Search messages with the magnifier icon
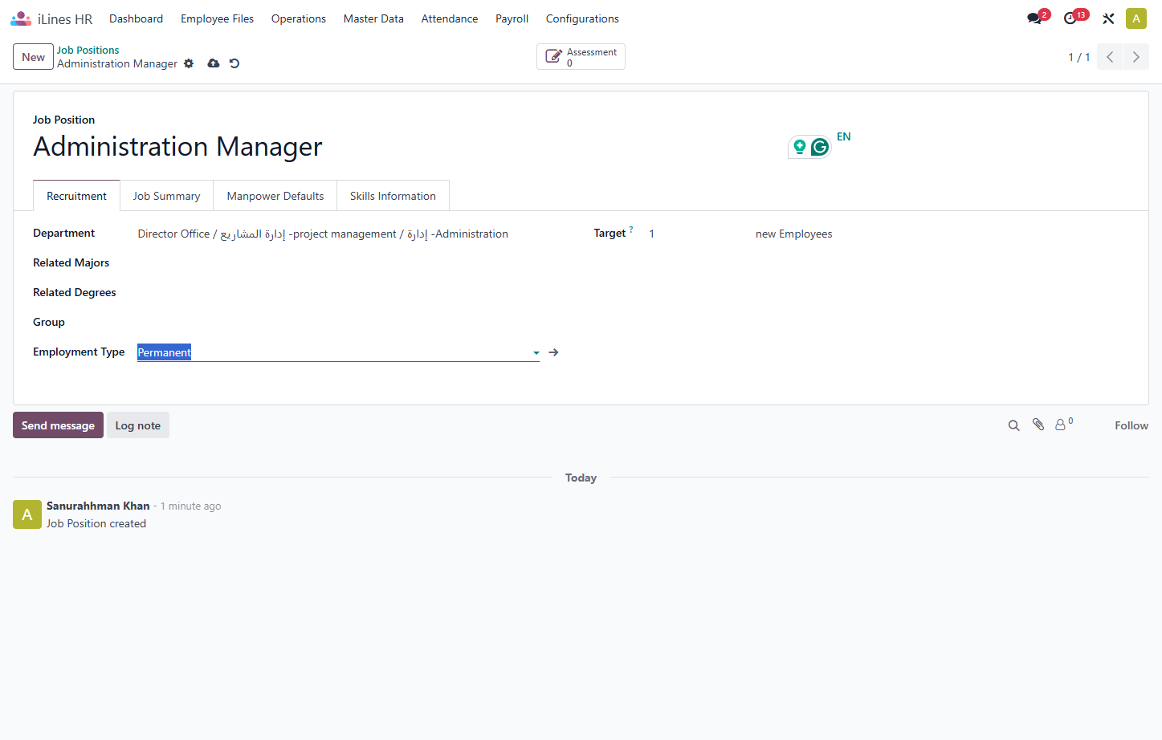1162x740 pixels. point(1014,425)
